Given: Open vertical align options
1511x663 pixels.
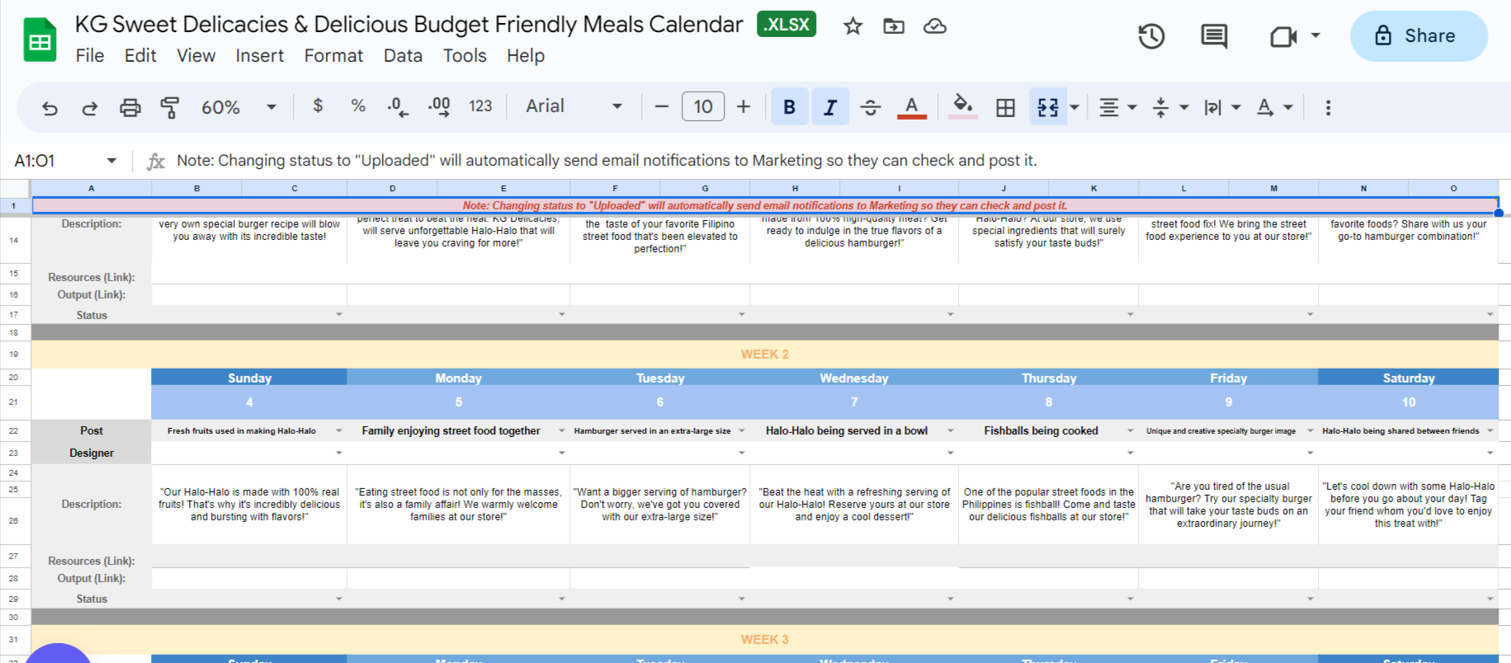Looking at the screenshot, I should (1170, 107).
